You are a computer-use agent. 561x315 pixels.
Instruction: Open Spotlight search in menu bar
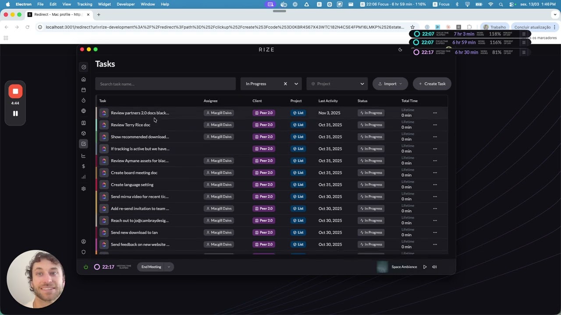coord(501,4)
